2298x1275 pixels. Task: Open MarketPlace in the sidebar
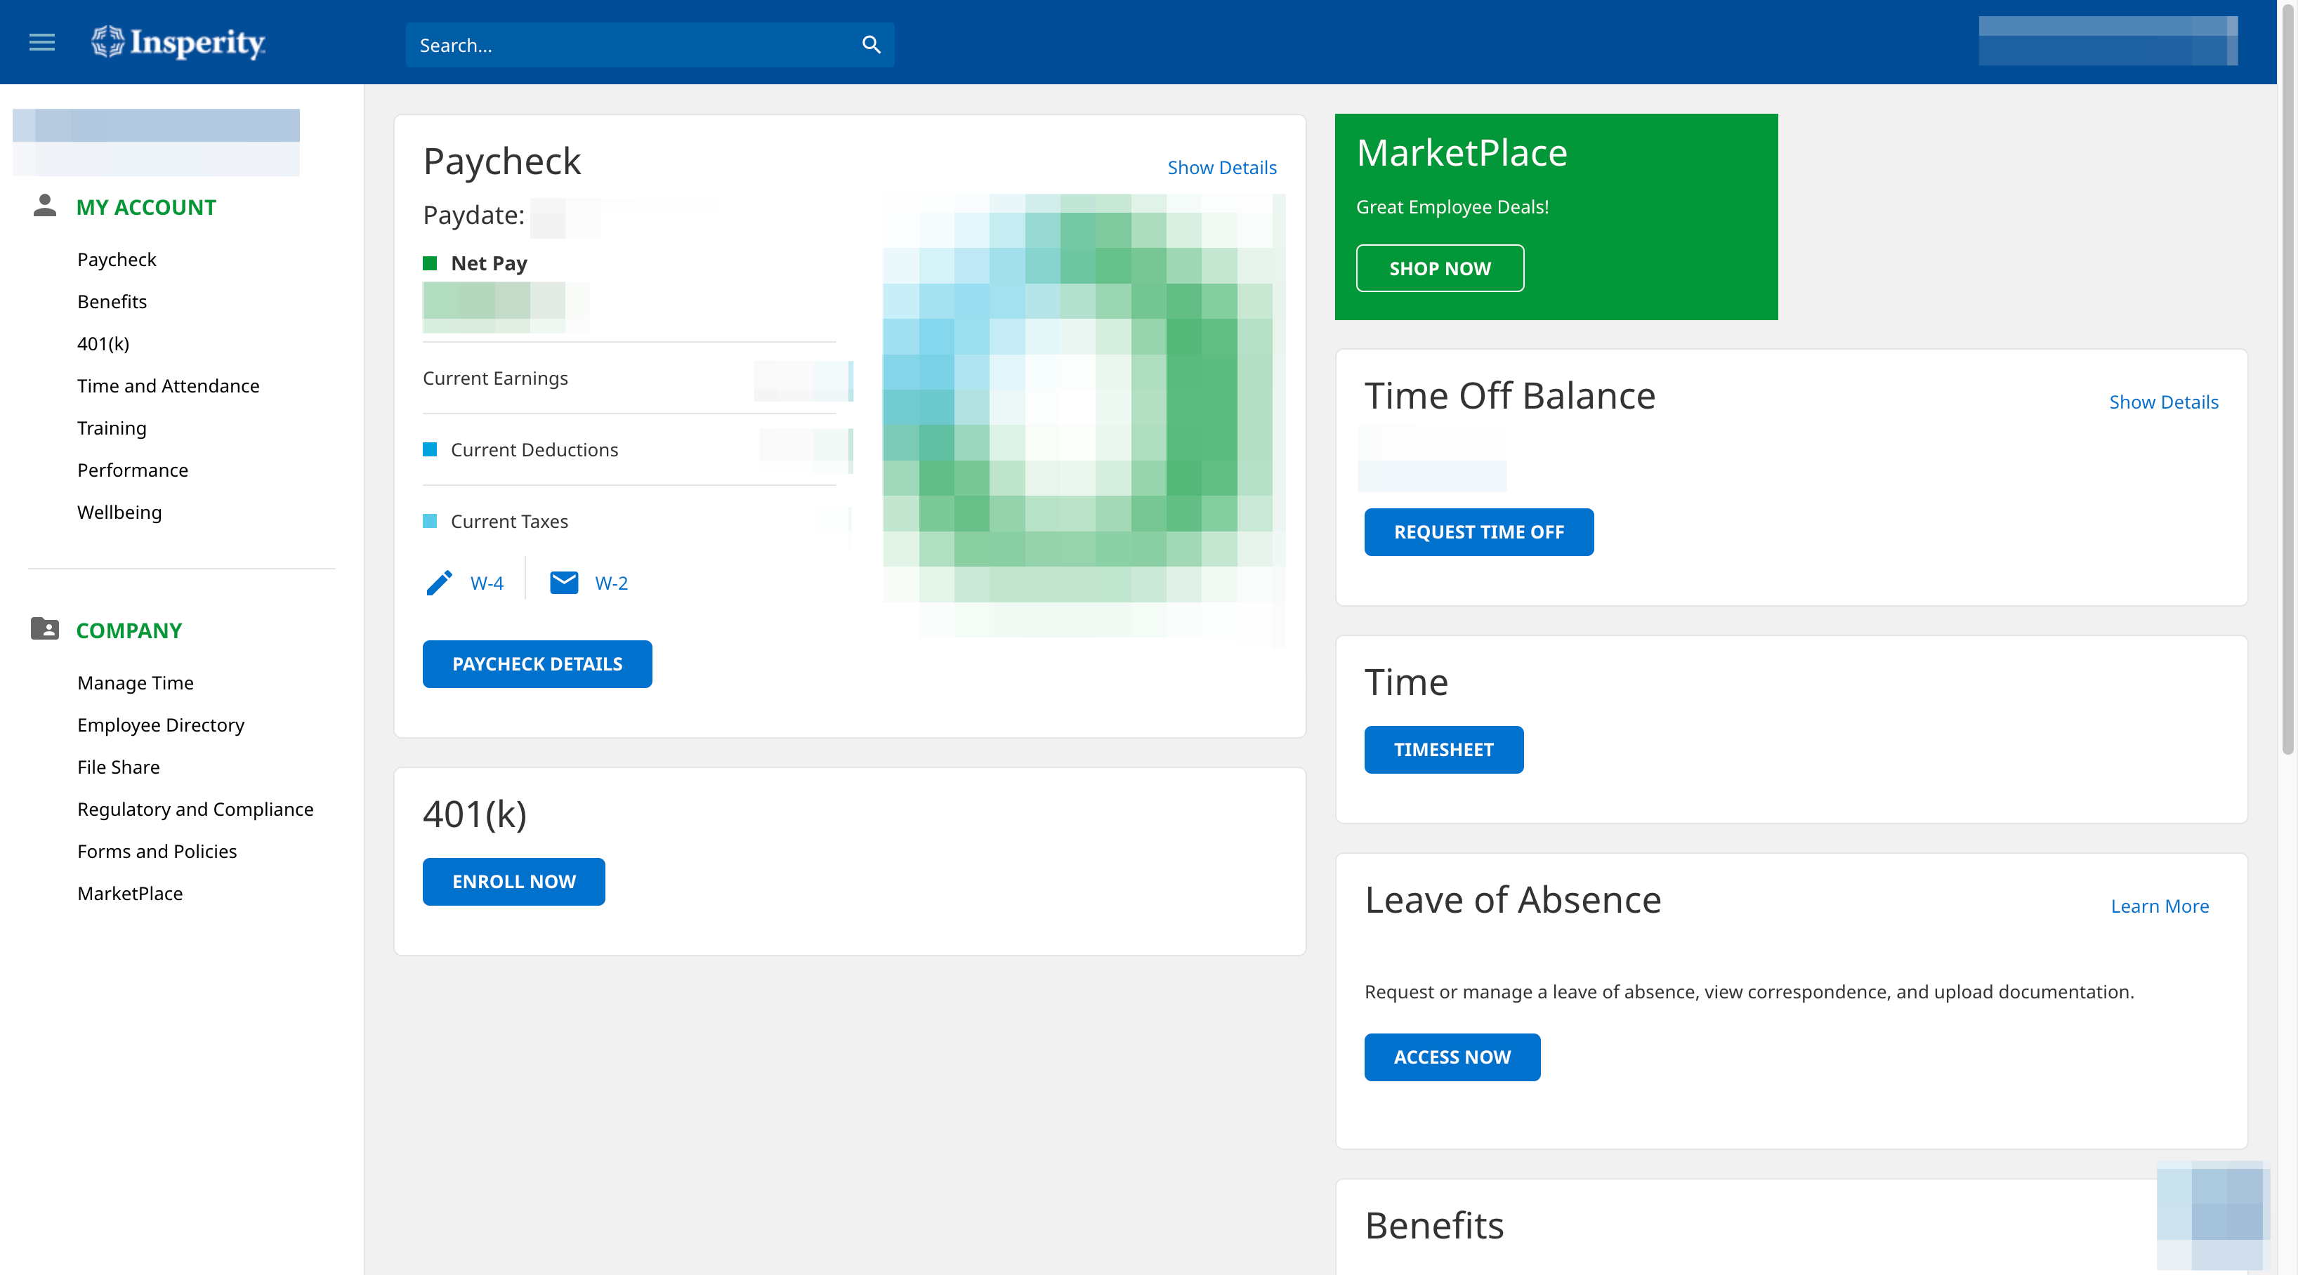coord(130,893)
